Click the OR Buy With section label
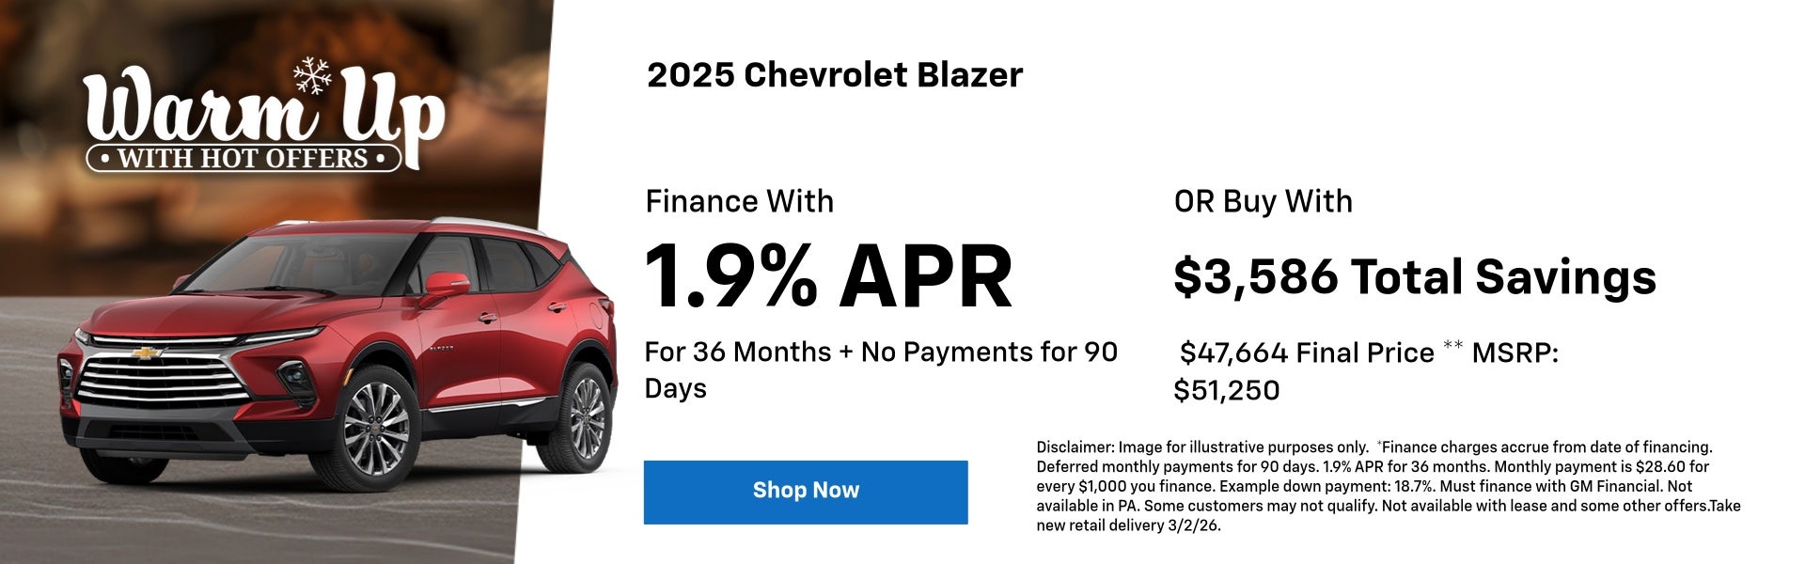 tap(1263, 200)
